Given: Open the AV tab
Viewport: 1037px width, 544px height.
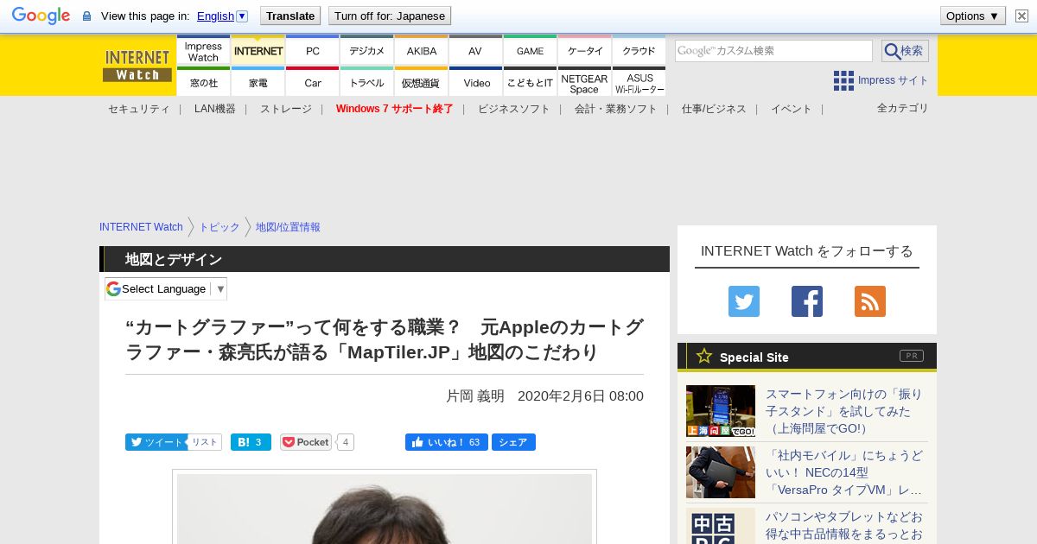Looking at the screenshot, I should [x=476, y=51].
